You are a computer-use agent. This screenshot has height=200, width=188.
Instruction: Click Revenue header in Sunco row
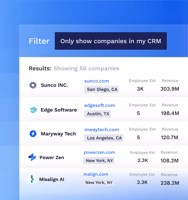point(170,81)
